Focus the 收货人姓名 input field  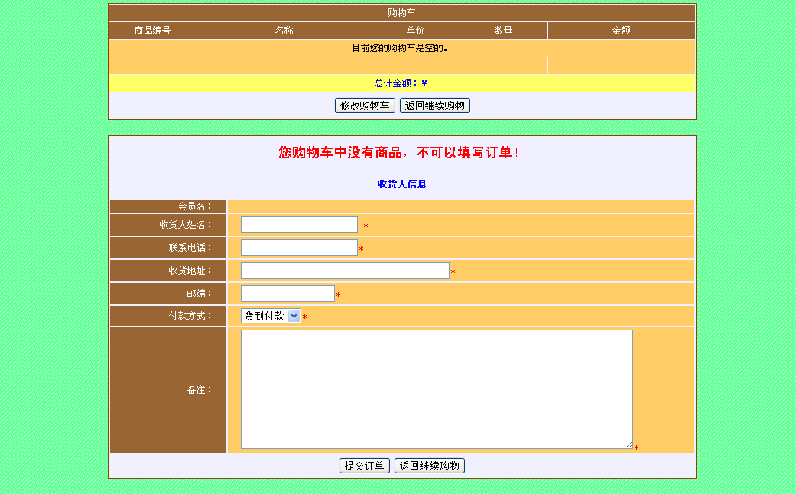[x=299, y=225]
